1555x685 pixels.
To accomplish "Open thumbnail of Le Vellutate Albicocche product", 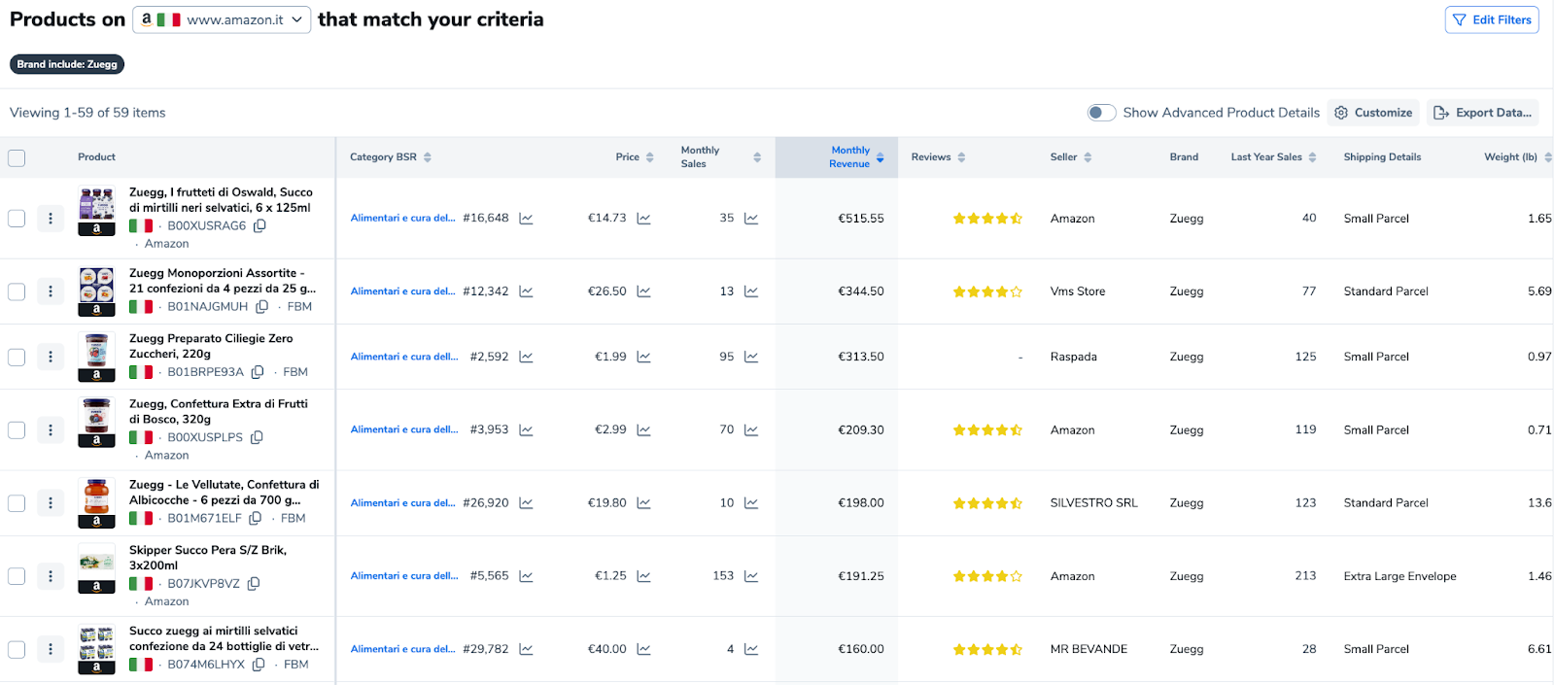I will pyautogui.click(x=96, y=503).
